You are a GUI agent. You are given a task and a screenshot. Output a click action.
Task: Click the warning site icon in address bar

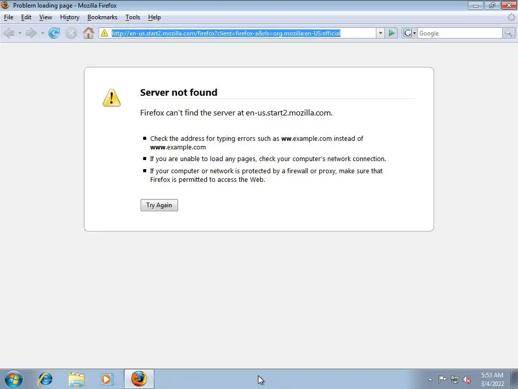(x=104, y=33)
